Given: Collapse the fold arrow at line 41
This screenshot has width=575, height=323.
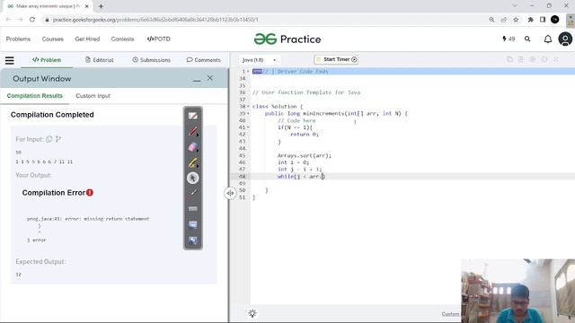Looking at the screenshot, I should tap(248, 127).
